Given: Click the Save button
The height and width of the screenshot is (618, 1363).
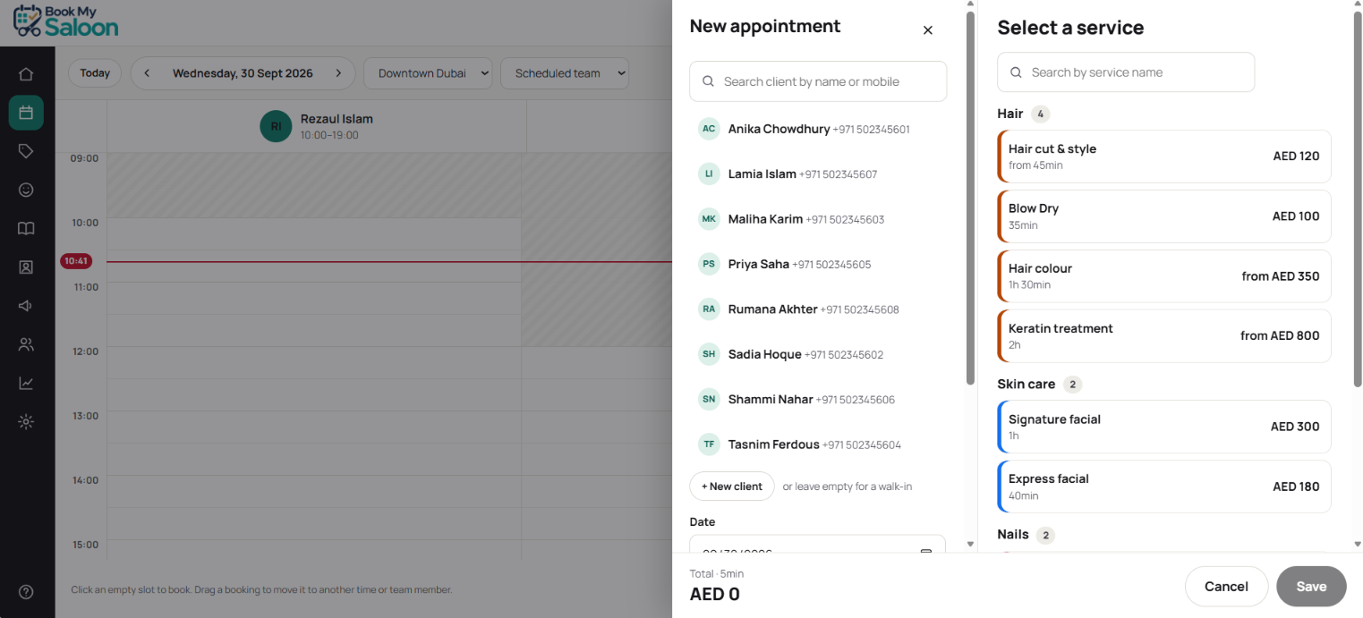Looking at the screenshot, I should 1311,587.
